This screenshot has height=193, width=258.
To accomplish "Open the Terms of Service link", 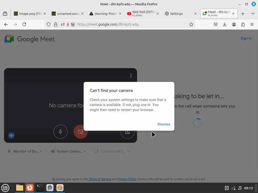I will (x=100, y=179).
